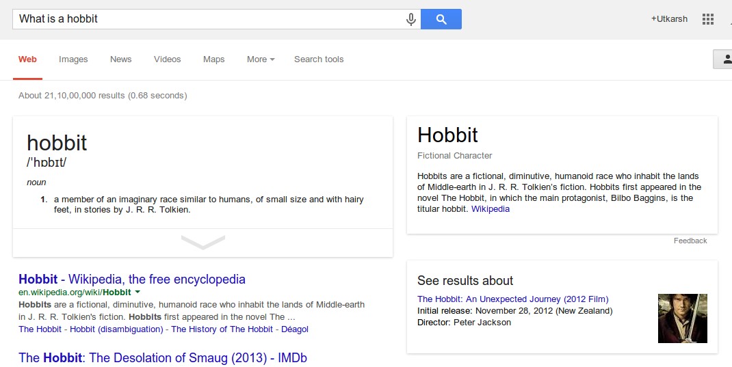Viewport: 732px width, 367px height.
Task: Open 'The History of The Hobbit' sitelink
Action: (222, 329)
